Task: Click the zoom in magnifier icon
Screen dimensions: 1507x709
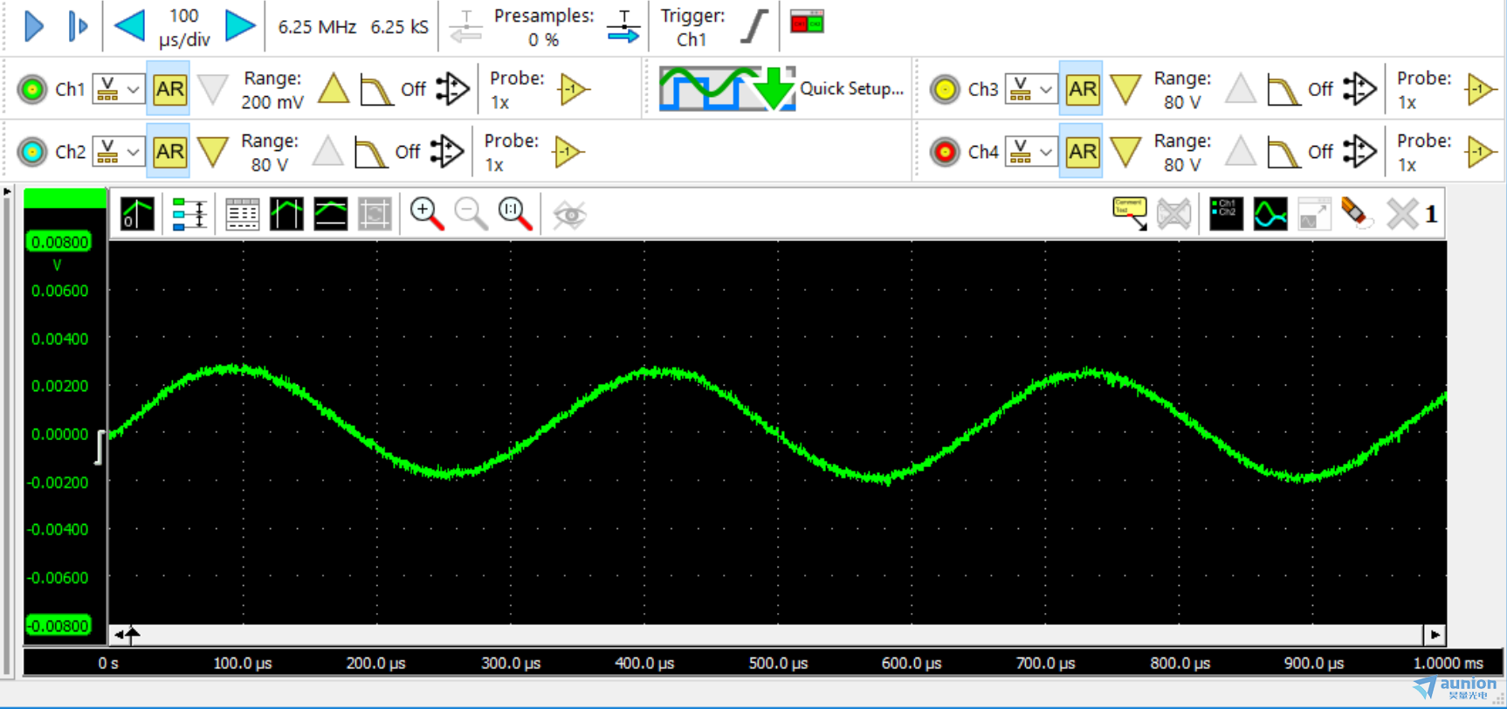Action: click(426, 214)
